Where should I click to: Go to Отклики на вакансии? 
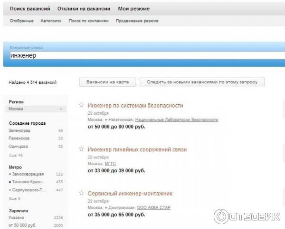(x=84, y=9)
